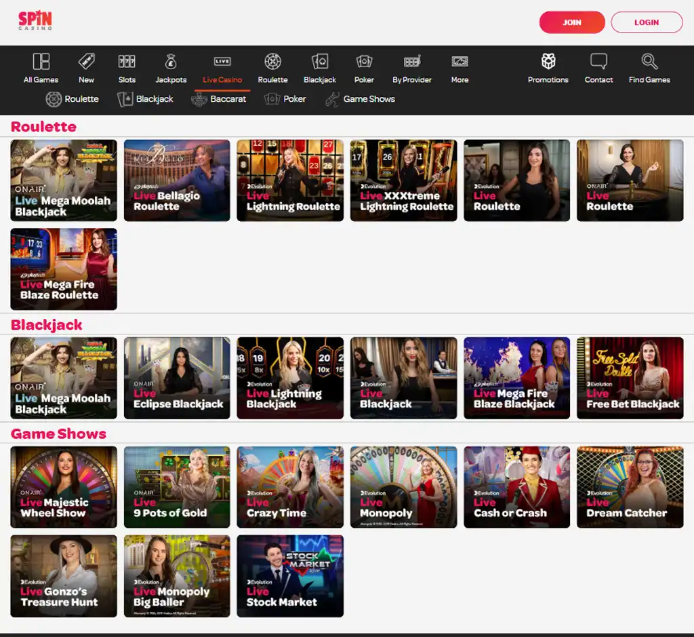
Task: Launch Live Majestic Wheel Show
Action: click(x=64, y=487)
